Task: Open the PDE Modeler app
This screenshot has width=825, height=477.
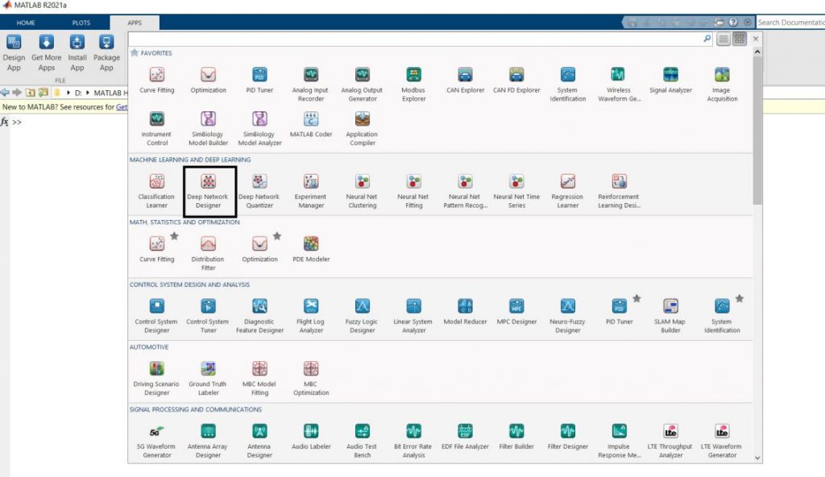Action: (311, 250)
